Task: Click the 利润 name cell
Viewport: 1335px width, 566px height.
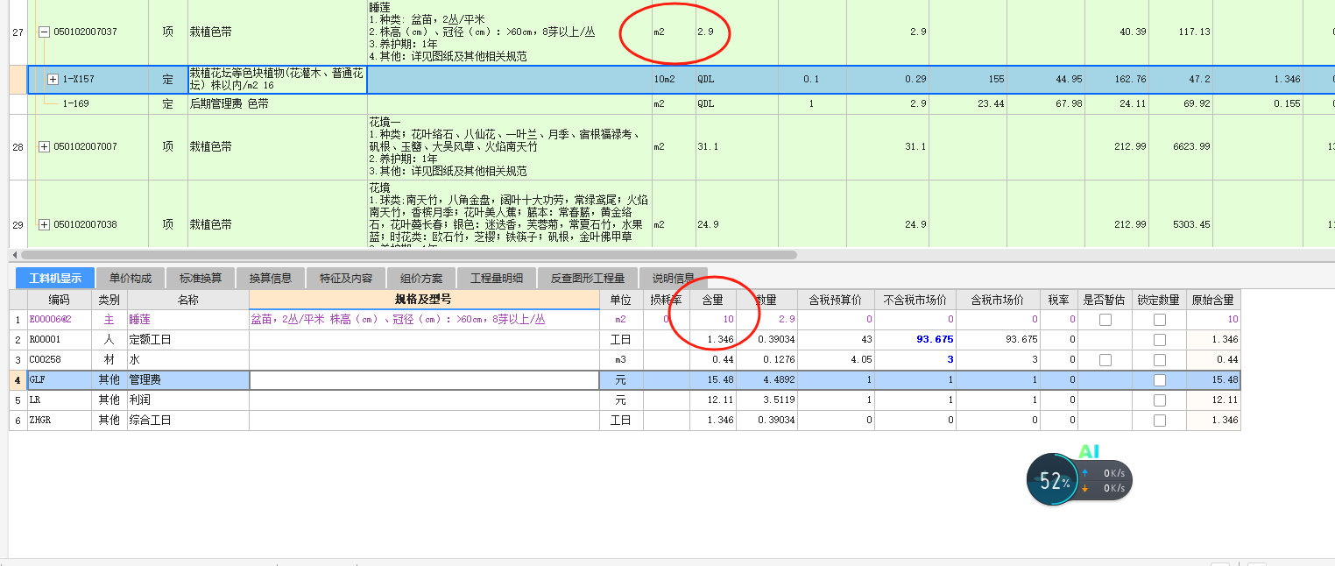Action: point(188,400)
